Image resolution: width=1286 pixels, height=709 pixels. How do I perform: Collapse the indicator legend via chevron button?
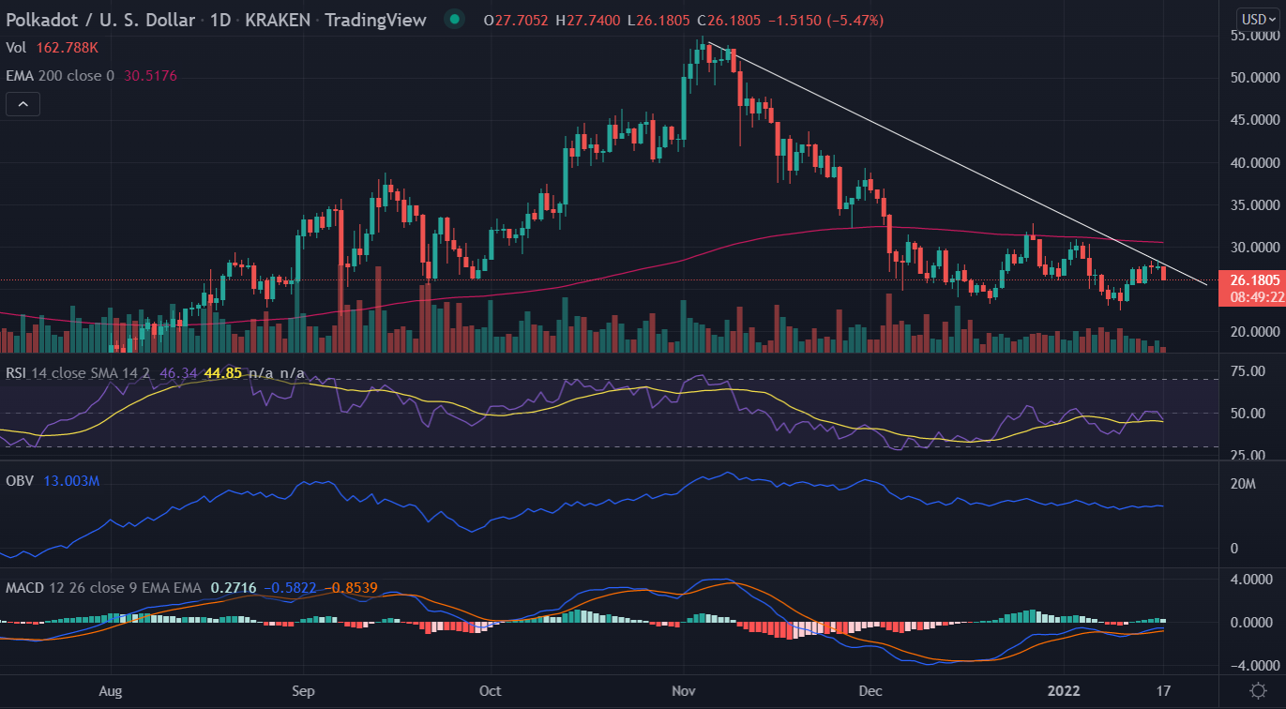22,103
